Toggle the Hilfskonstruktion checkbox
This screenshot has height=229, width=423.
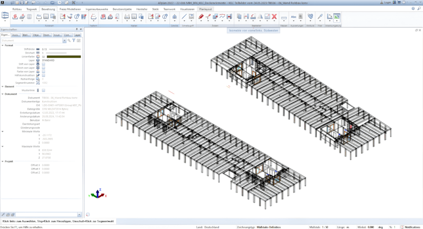(x=44, y=75)
